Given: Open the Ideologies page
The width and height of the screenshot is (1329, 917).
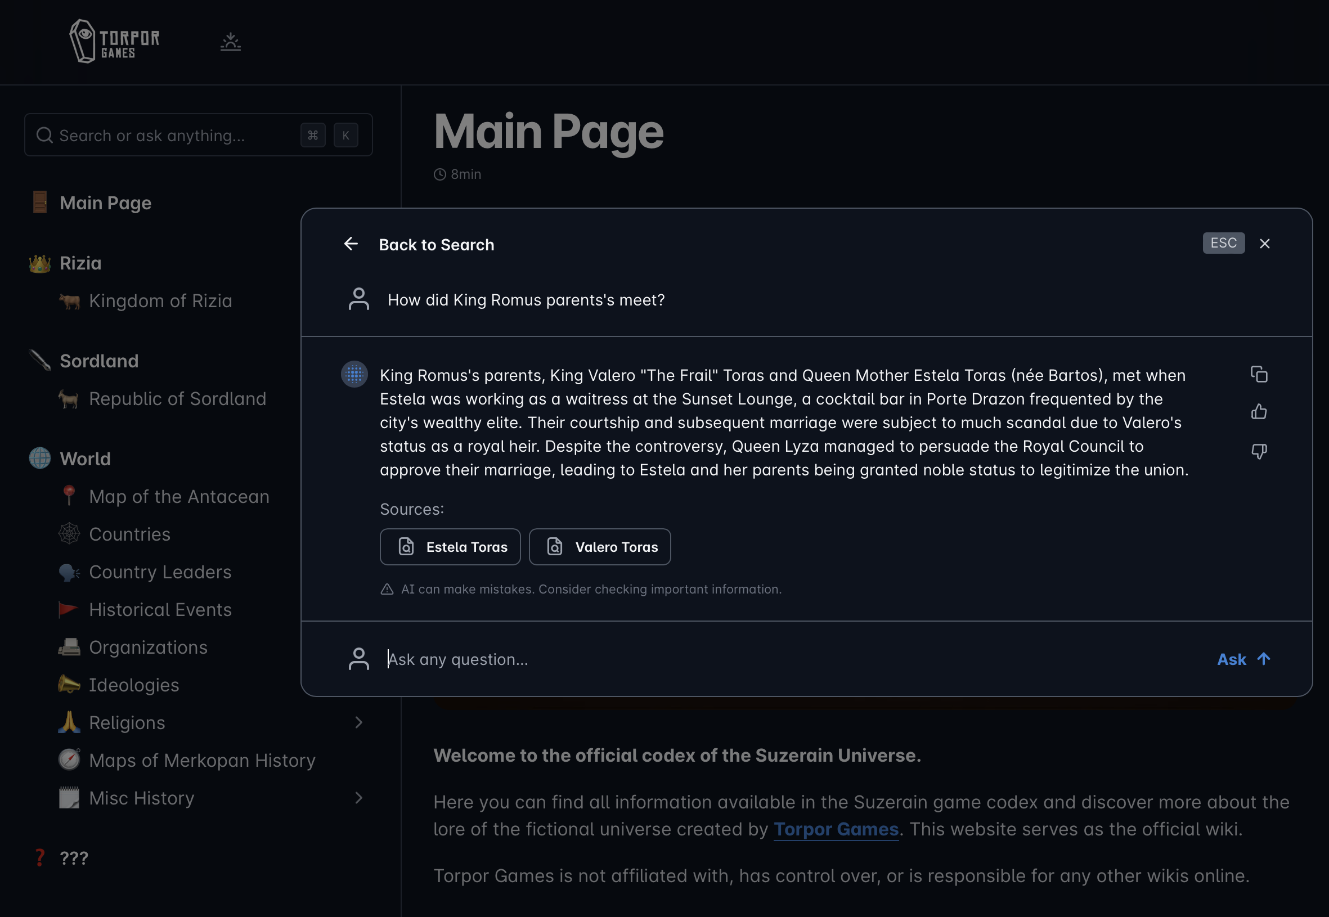Looking at the screenshot, I should click(x=134, y=685).
